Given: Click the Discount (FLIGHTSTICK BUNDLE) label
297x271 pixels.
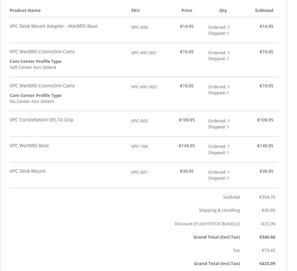Looking at the screenshot, I should click(x=207, y=223).
